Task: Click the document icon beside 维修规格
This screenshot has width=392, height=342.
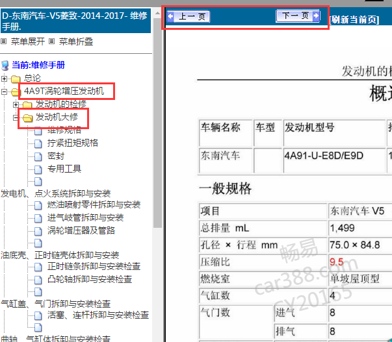Action: [38, 130]
